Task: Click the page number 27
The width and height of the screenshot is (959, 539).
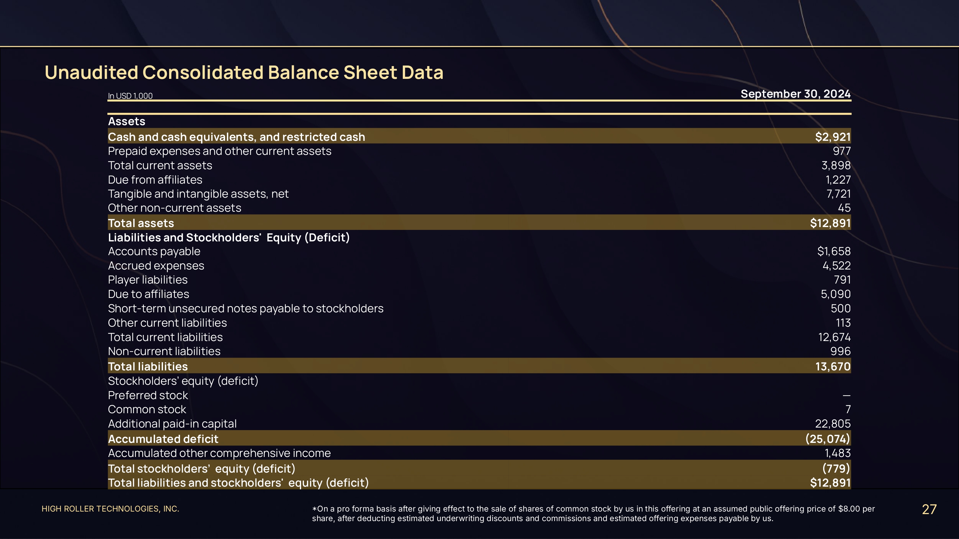Action: [929, 509]
